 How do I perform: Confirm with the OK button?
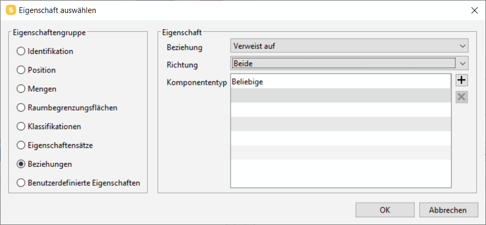coord(385,210)
